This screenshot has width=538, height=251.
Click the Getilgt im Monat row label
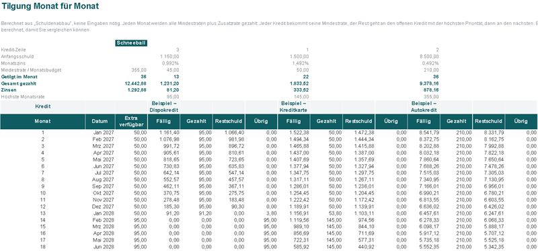click(20, 77)
